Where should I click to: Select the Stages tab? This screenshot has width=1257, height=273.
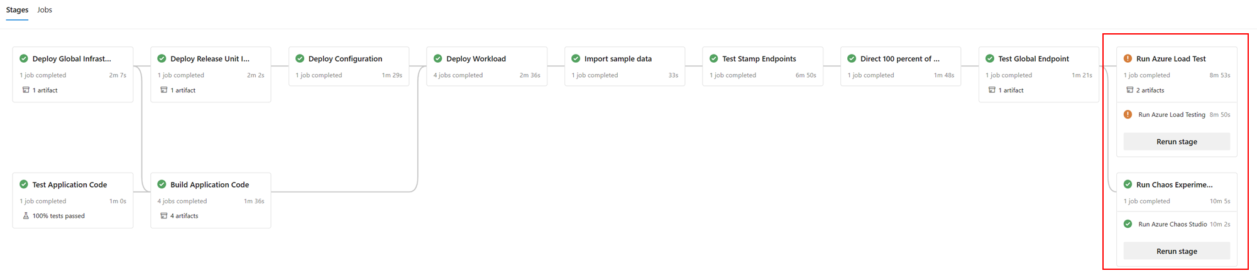point(17,10)
